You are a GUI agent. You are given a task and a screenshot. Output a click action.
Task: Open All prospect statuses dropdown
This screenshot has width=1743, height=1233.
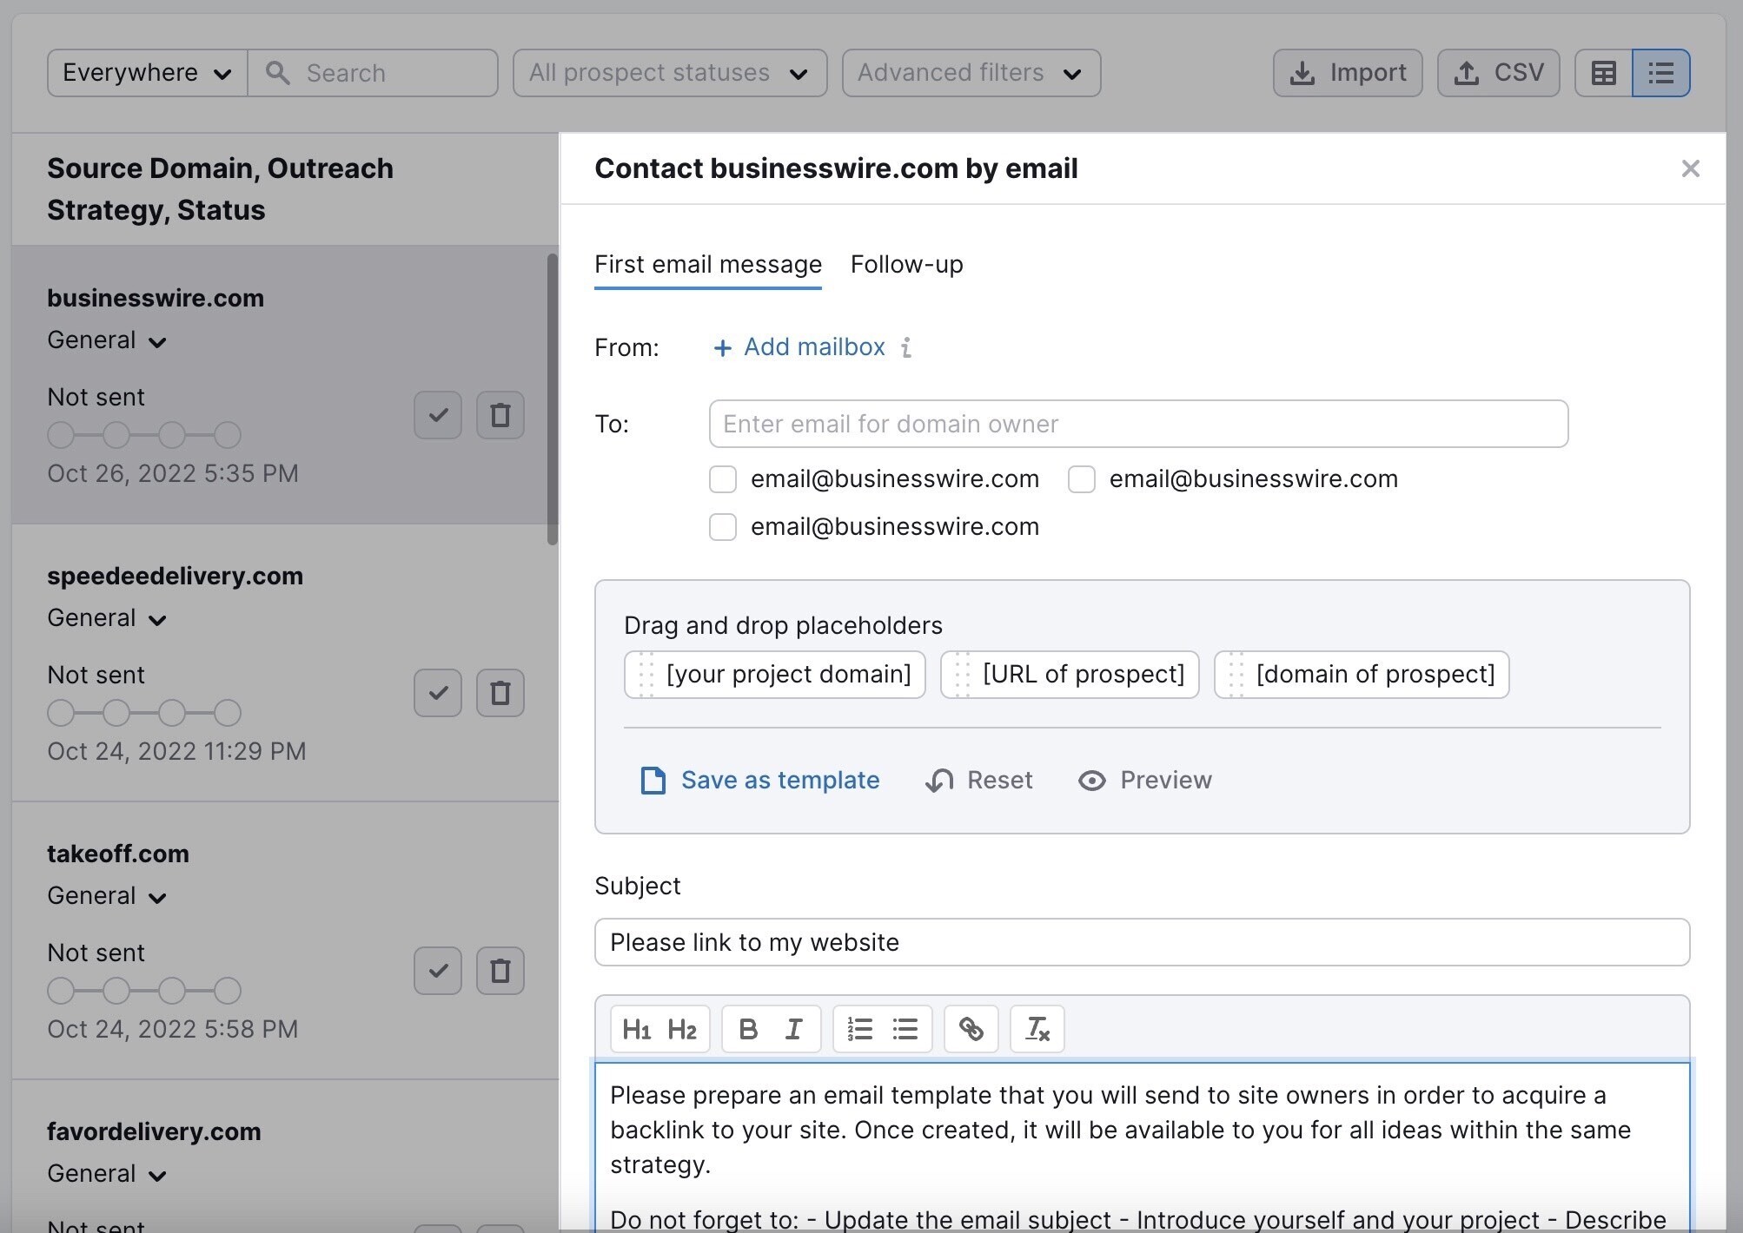point(670,73)
